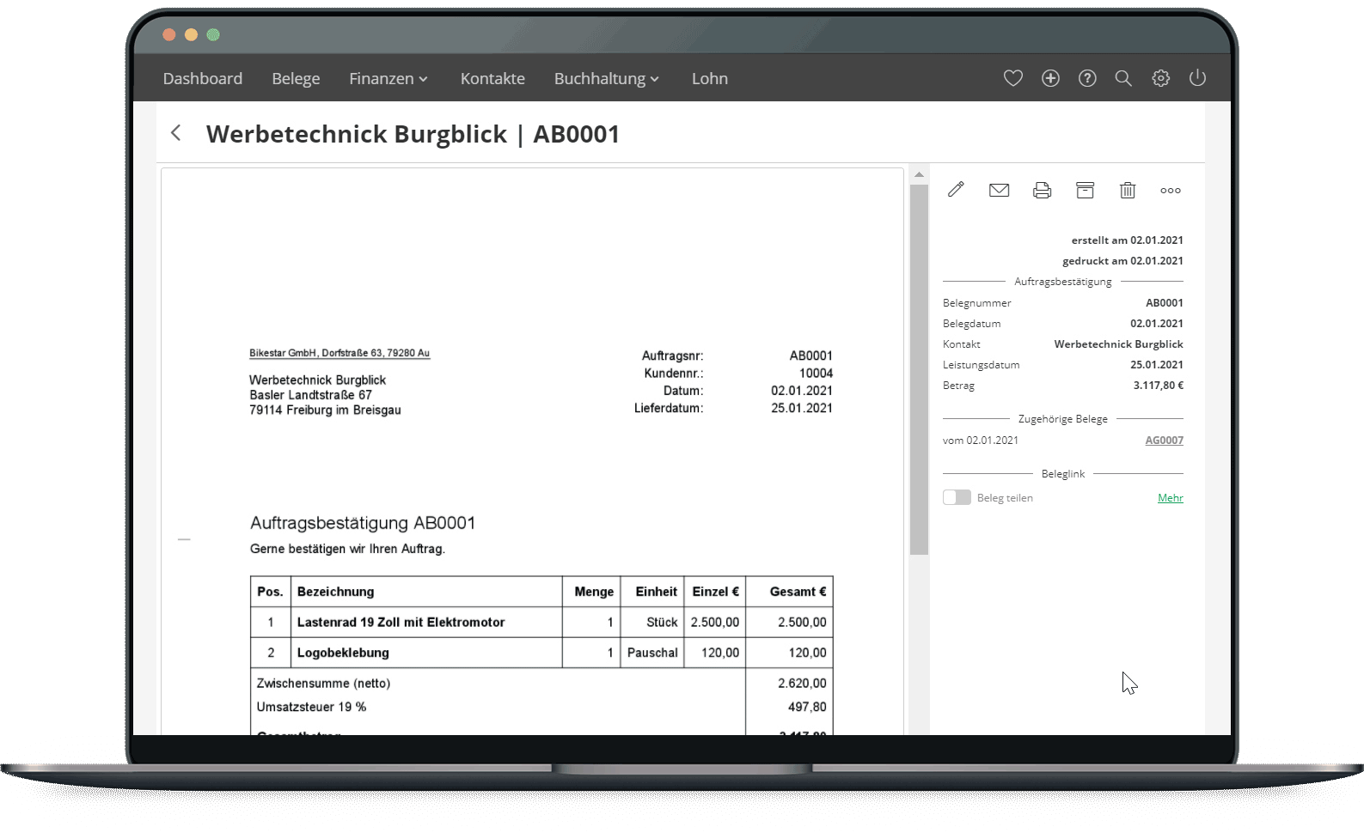Go to the Belege menu item
Image resolution: width=1364 pixels, height=833 pixels.
(x=296, y=79)
